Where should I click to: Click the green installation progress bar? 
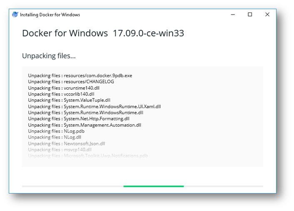(154, 186)
